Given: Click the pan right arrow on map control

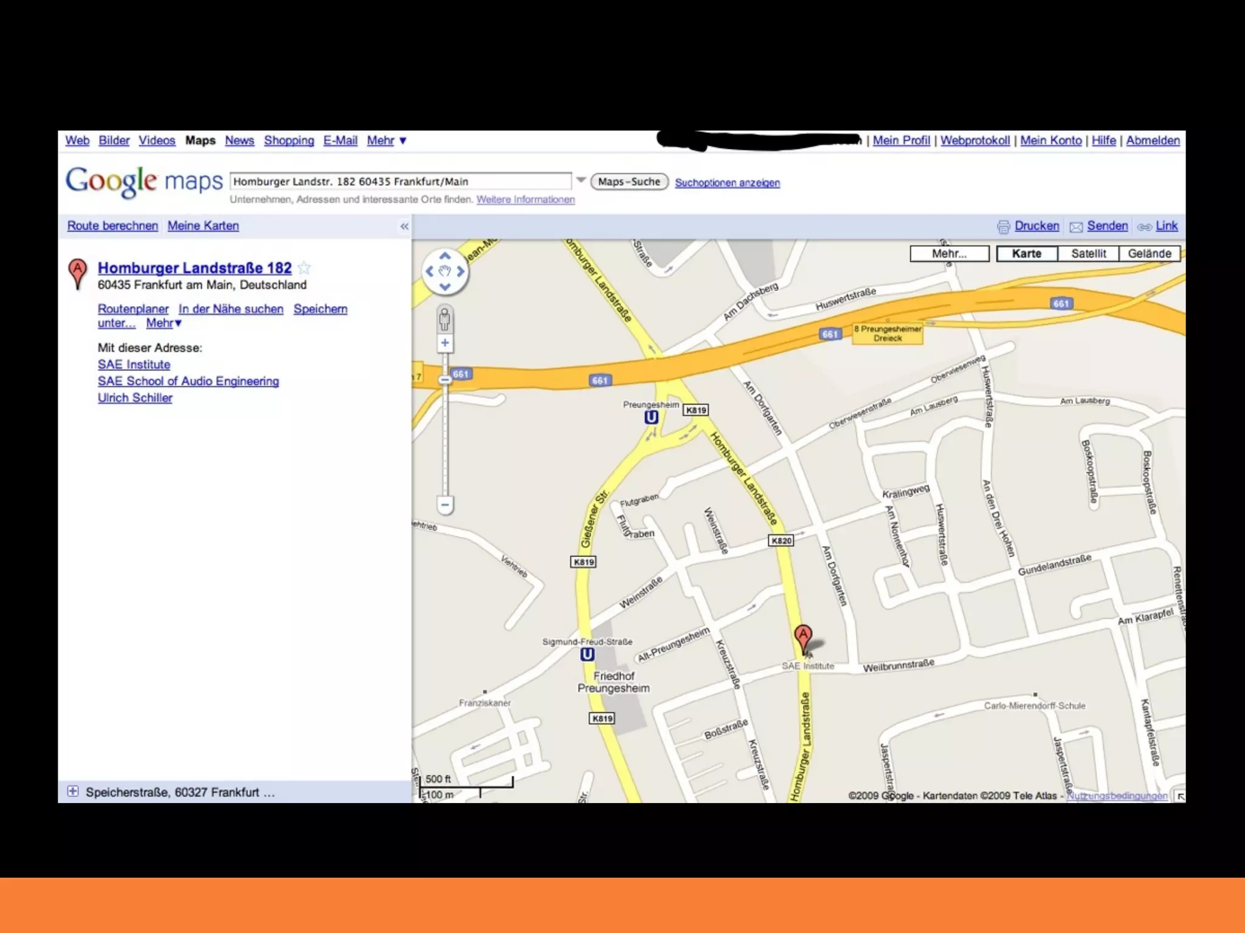Looking at the screenshot, I should pyautogui.click(x=461, y=272).
